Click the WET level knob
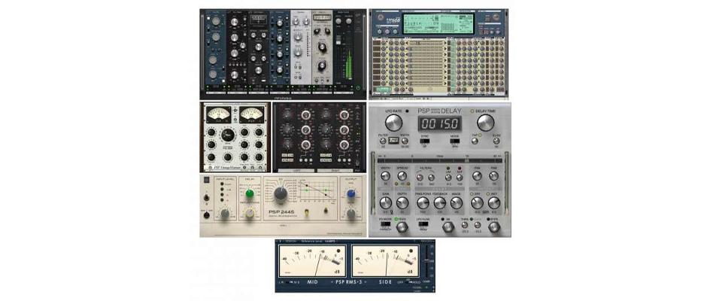This screenshot has height=301, width=707. pos(493,203)
